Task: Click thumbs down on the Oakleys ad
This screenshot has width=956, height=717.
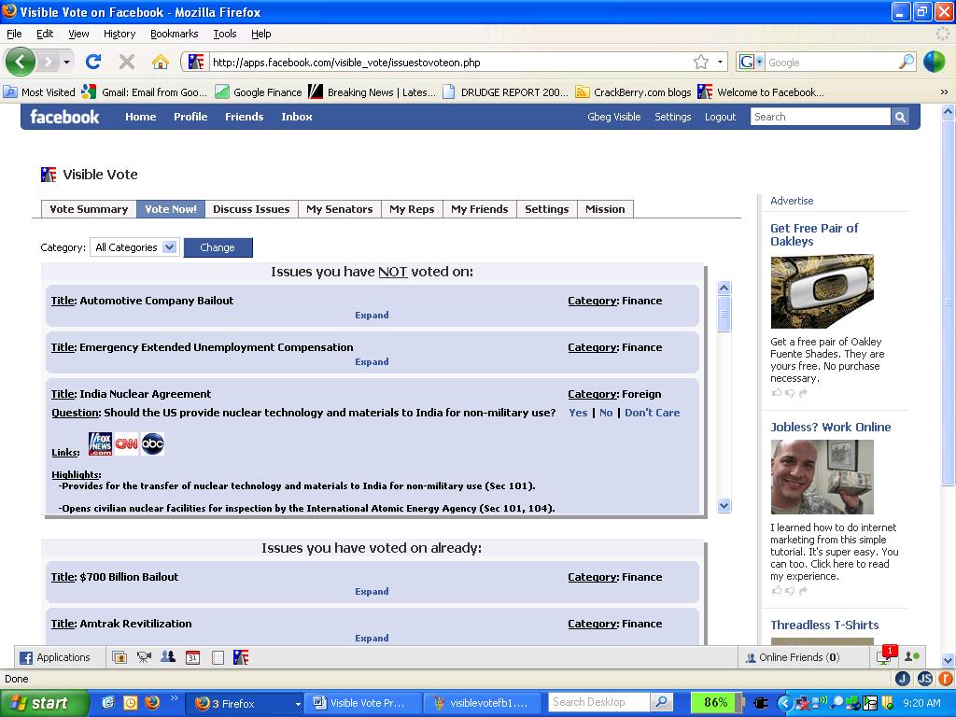Action: click(x=790, y=393)
